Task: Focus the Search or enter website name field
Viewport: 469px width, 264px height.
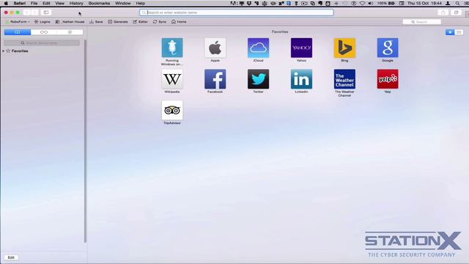Action: click(236, 12)
